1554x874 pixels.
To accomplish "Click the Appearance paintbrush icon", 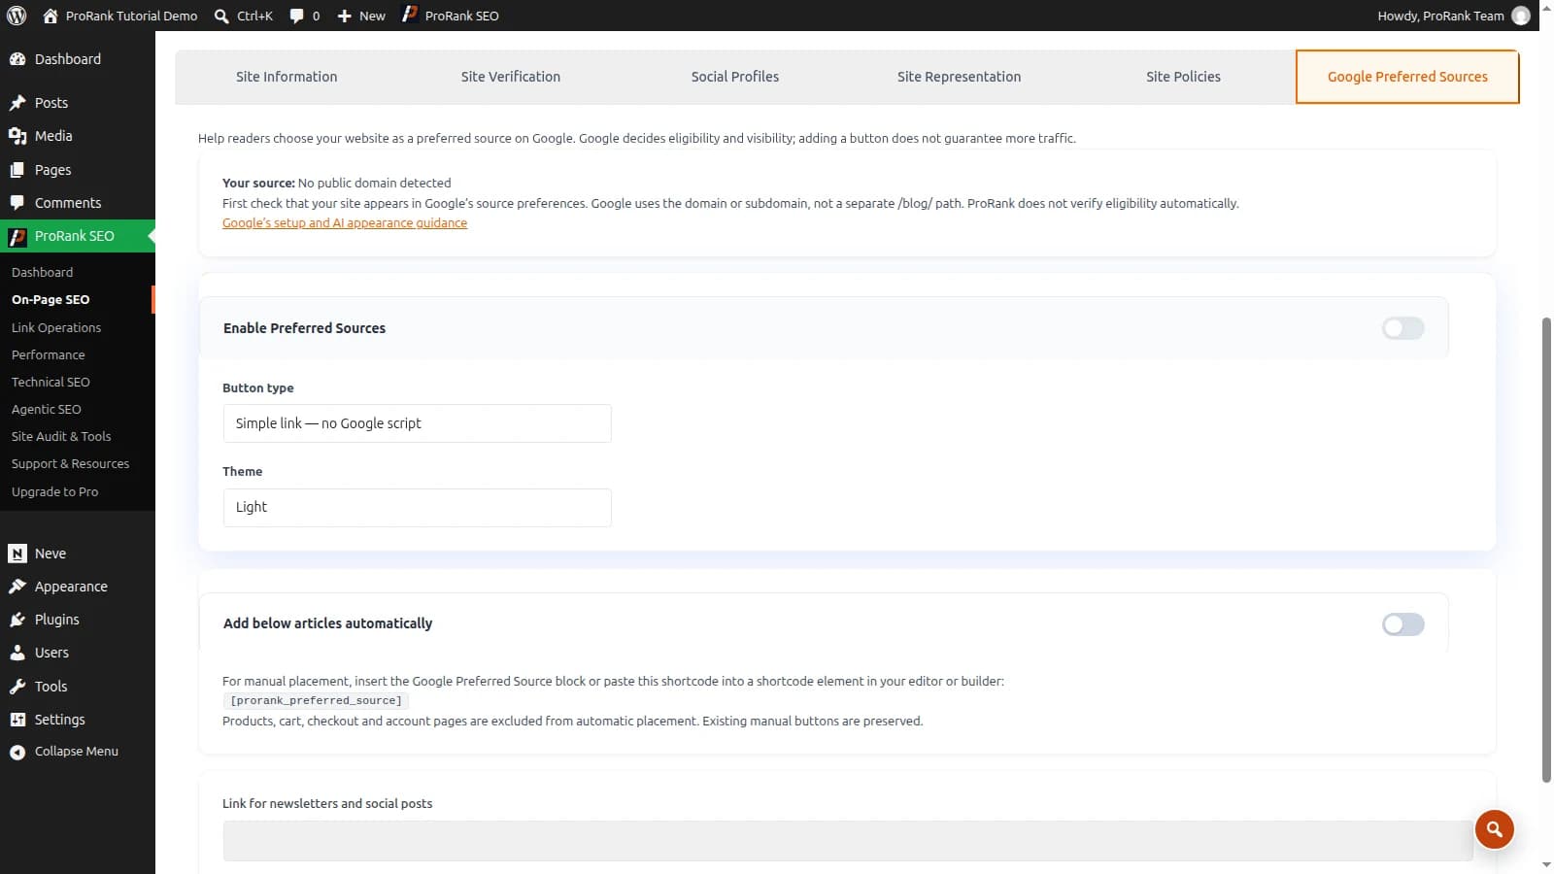I will (x=17, y=587).
